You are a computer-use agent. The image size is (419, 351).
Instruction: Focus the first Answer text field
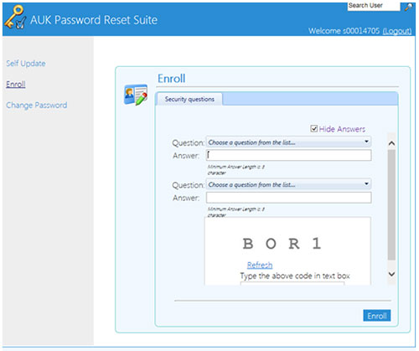pyautogui.click(x=288, y=155)
